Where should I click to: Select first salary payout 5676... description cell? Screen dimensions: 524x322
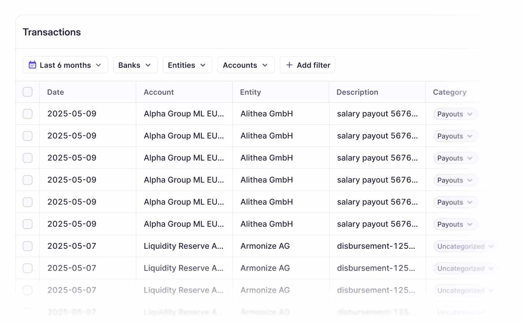(x=377, y=114)
